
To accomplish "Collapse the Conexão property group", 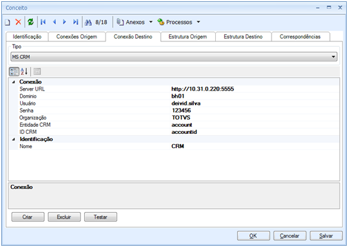I will pos(14,82).
